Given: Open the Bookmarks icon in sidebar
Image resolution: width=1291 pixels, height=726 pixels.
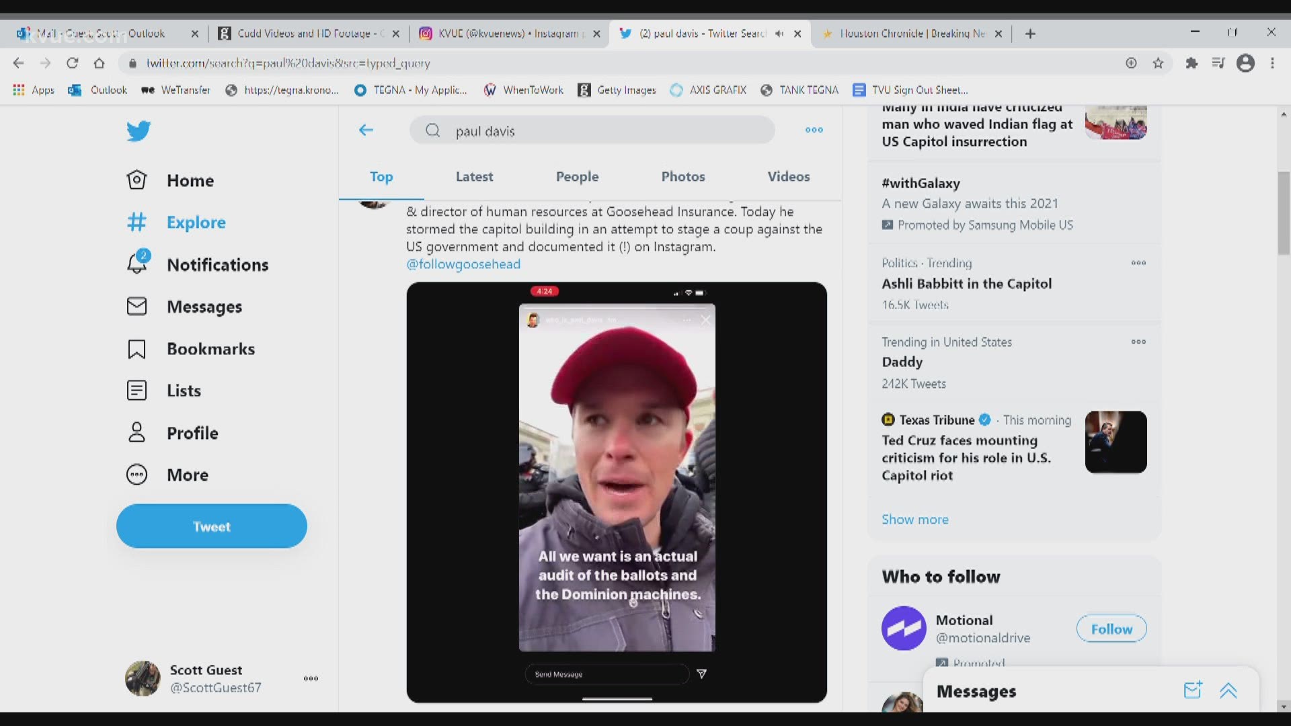Looking at the screenshot, I should coord(136,349).
